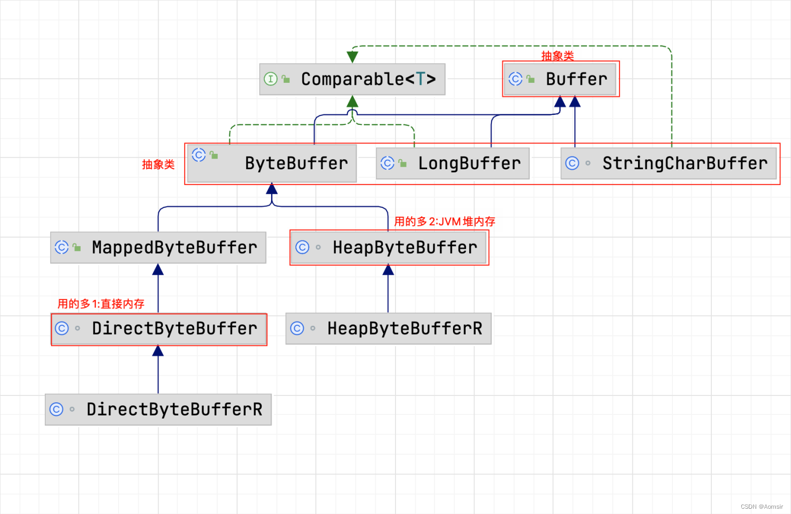
Task: Select the LongBuffer text label
Action: (x=469, y=163)
